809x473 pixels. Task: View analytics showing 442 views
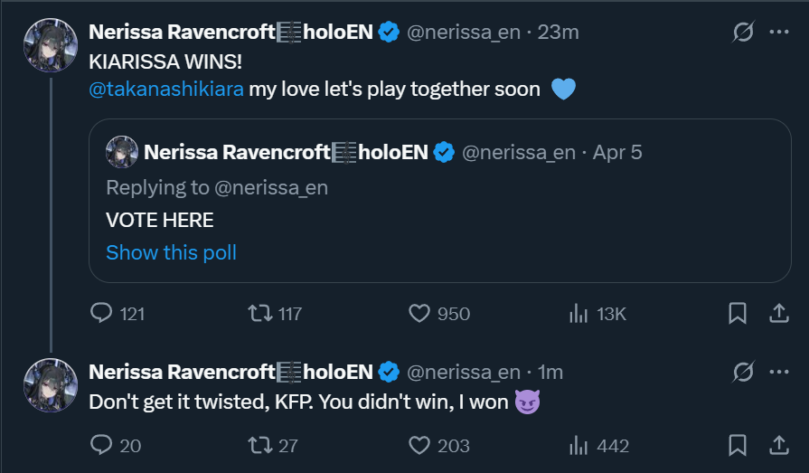pyautogui.click(x=578, y=445)
